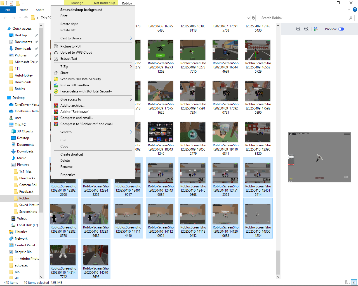Open the address bar history dropdown
This screenshot has width=358, height=286.
pyautogui.click(x=249, y=18)
